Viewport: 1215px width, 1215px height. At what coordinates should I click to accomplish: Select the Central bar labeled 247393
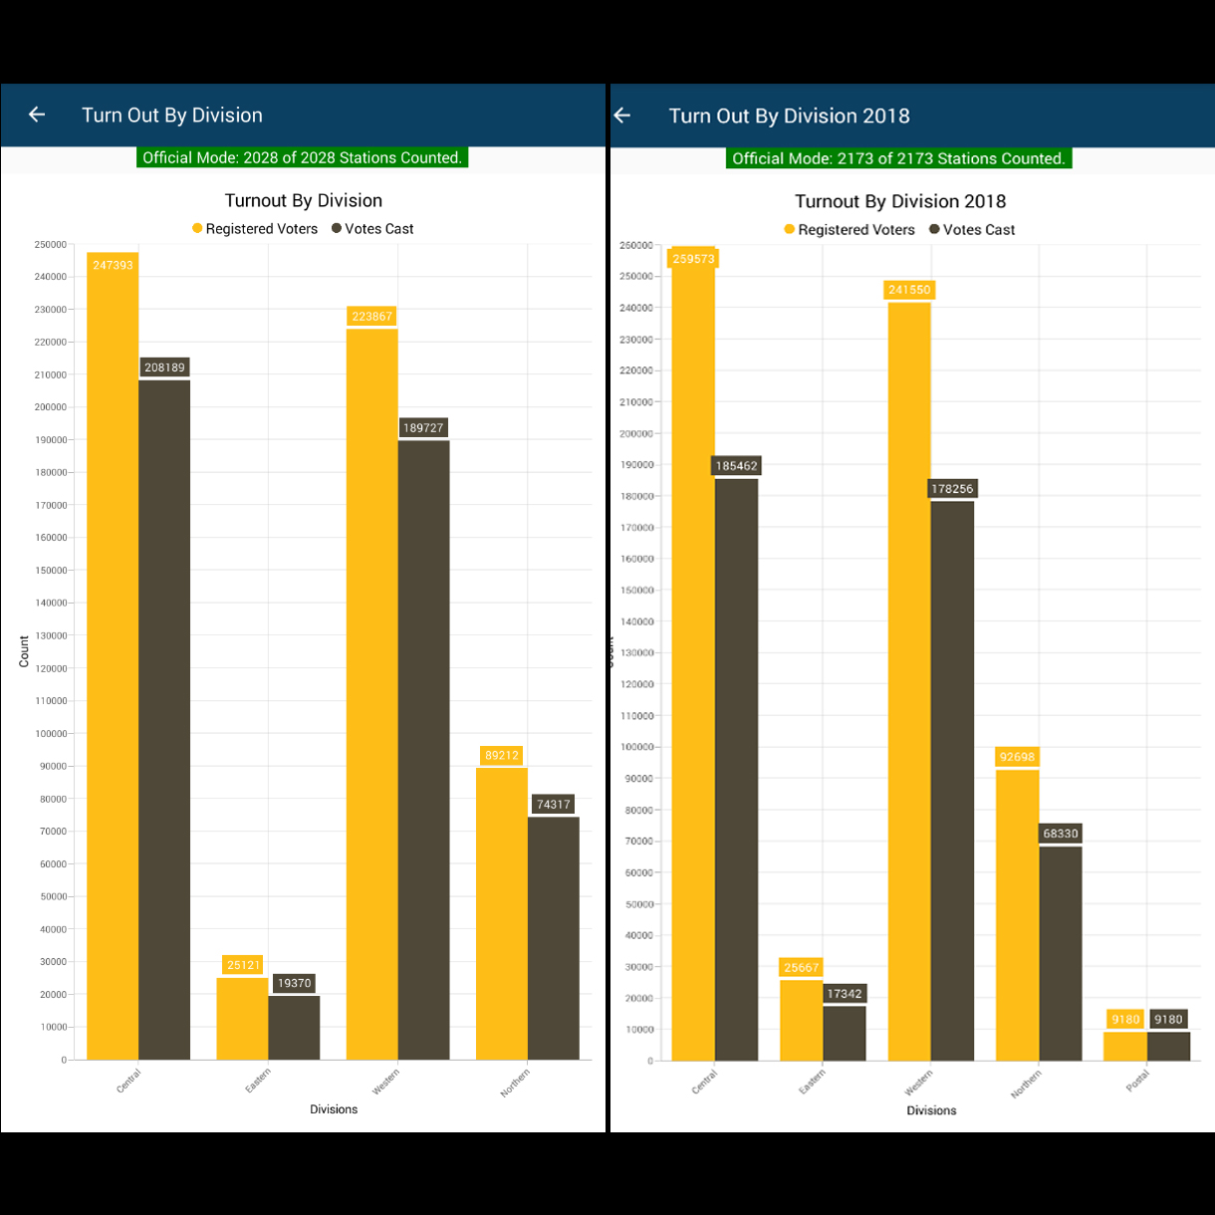113,657
